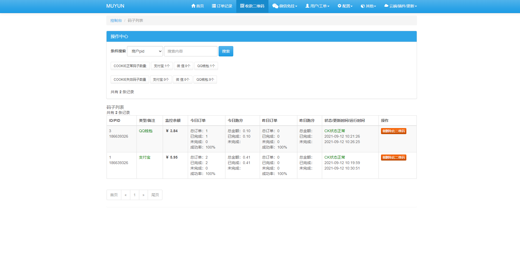
Task: Click the MUYUN brand logo
Action: click(x=115, y=6)
